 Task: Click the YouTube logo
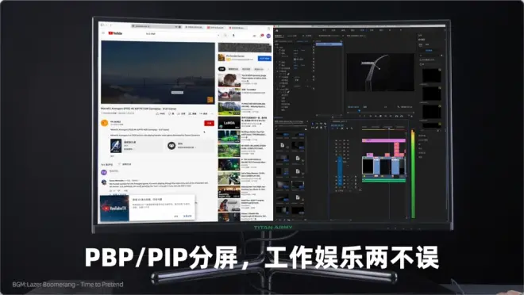pyautogui.click(x=116, y=33)
